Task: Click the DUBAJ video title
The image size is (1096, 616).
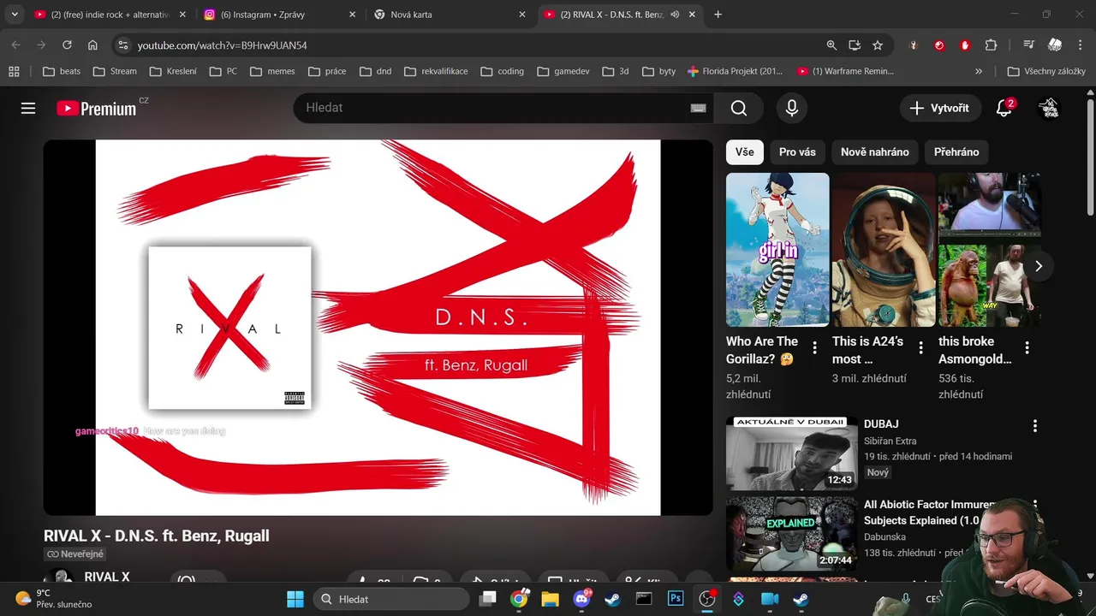Action: (881, 424)
